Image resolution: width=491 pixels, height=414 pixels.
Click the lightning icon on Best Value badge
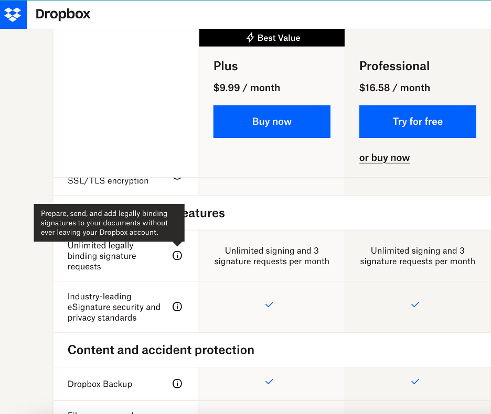click(x=250, y=37)
